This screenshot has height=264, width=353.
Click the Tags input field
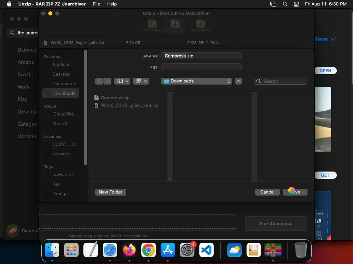[x=201, y=67]
